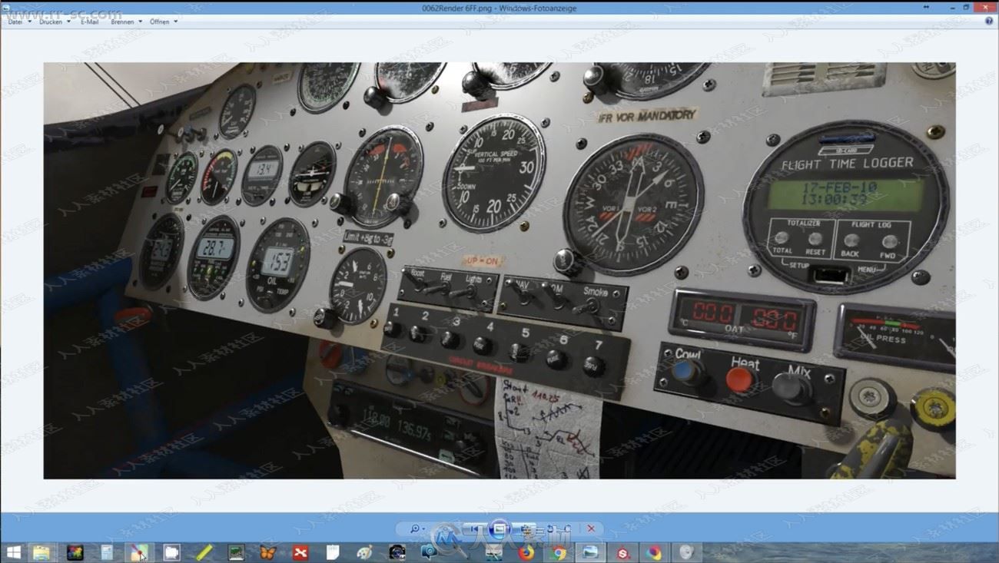Rotate the picture clockwise

(x=566, y=528)
